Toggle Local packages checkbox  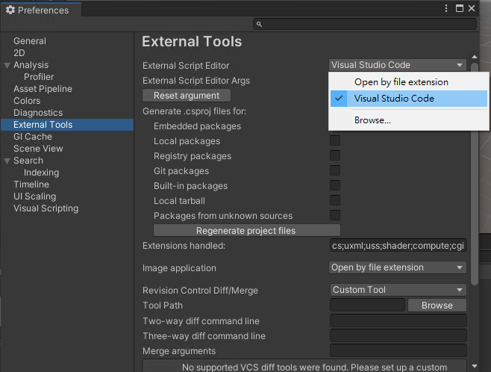[x=335, y=140]
